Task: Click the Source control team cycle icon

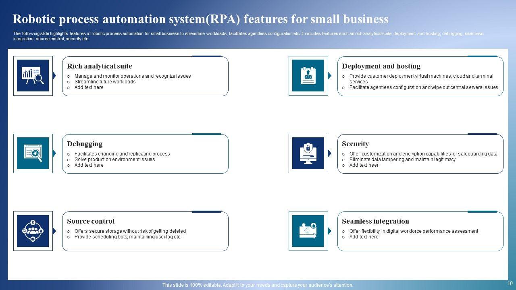Action: [33, 231]
